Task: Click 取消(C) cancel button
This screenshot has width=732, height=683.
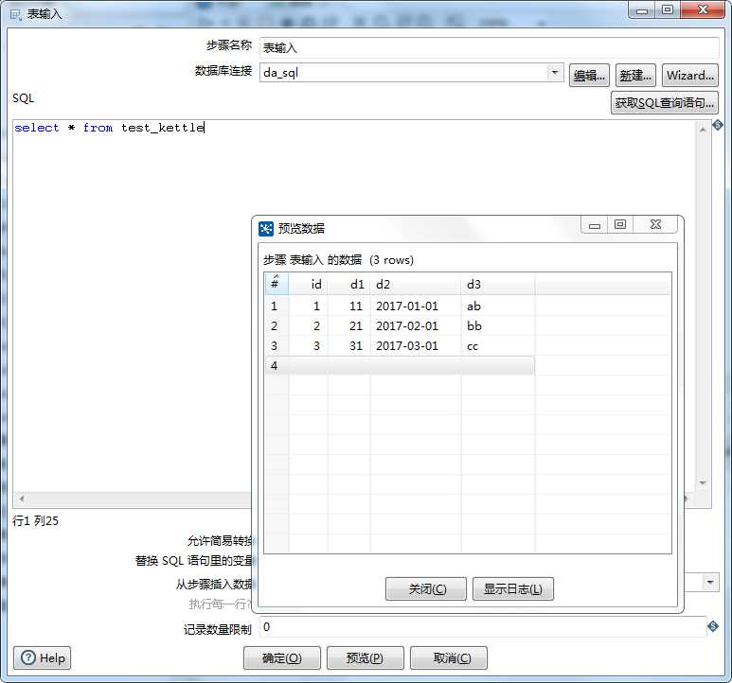Action: click(x=449, y=657)
